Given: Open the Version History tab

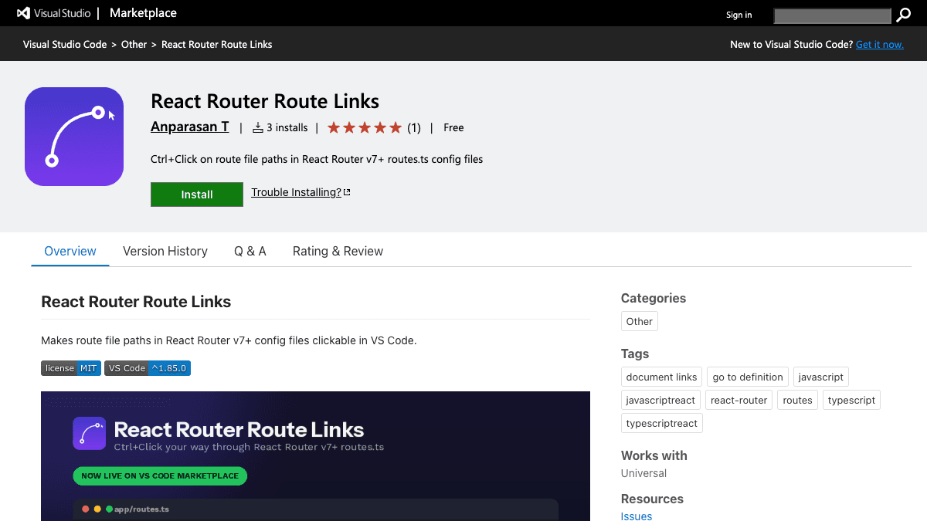Looking at the screenshot, I should coord(165,251).
